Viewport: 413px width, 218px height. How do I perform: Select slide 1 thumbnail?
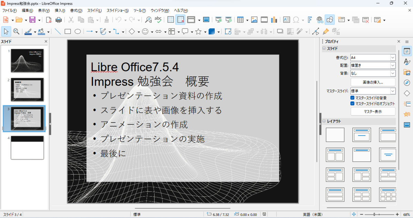(x=27, y=61)
